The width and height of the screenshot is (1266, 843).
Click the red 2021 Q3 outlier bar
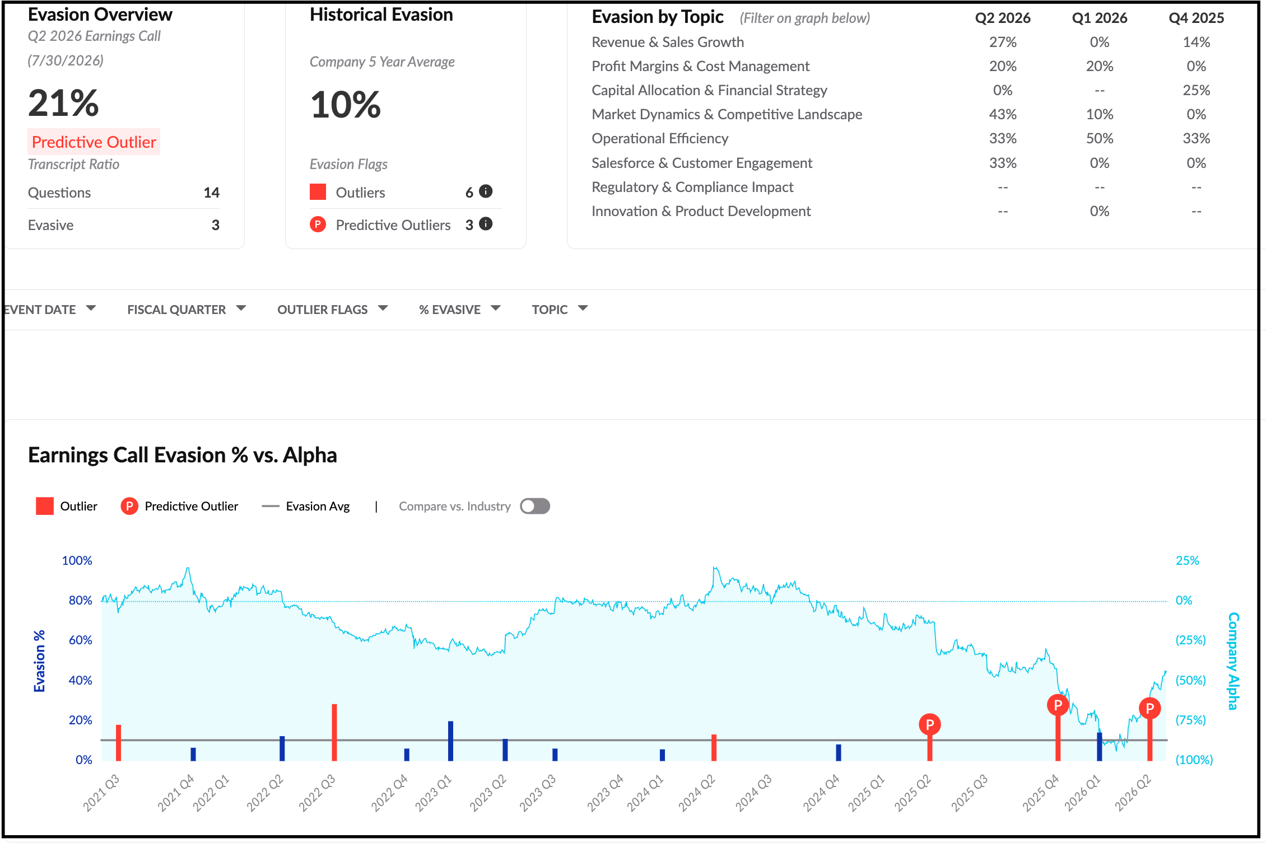[118, 743]
